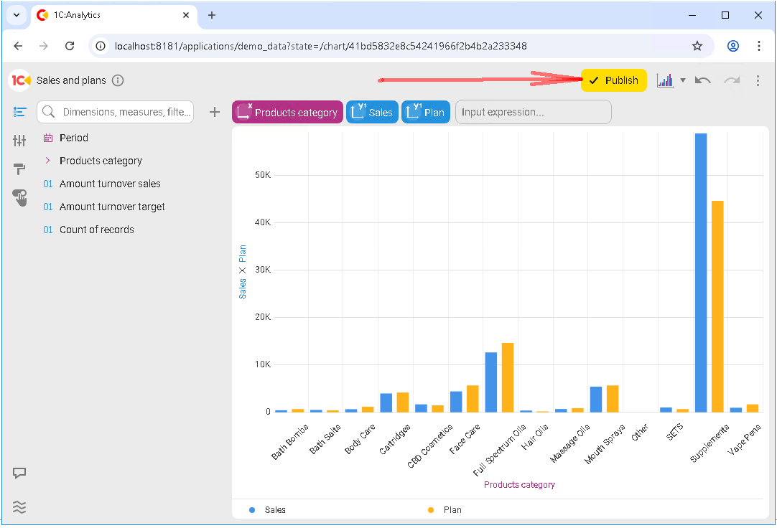Open chart info icon beside title
The height and width of the screenshot is (528, 777).
tap(118, 80)
